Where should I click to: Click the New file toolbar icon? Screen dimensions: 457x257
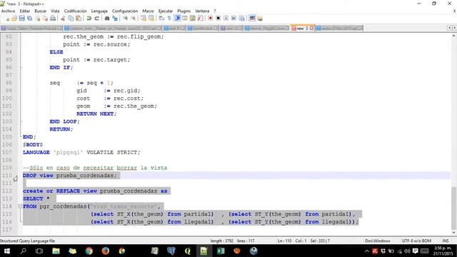click(7, 19)
